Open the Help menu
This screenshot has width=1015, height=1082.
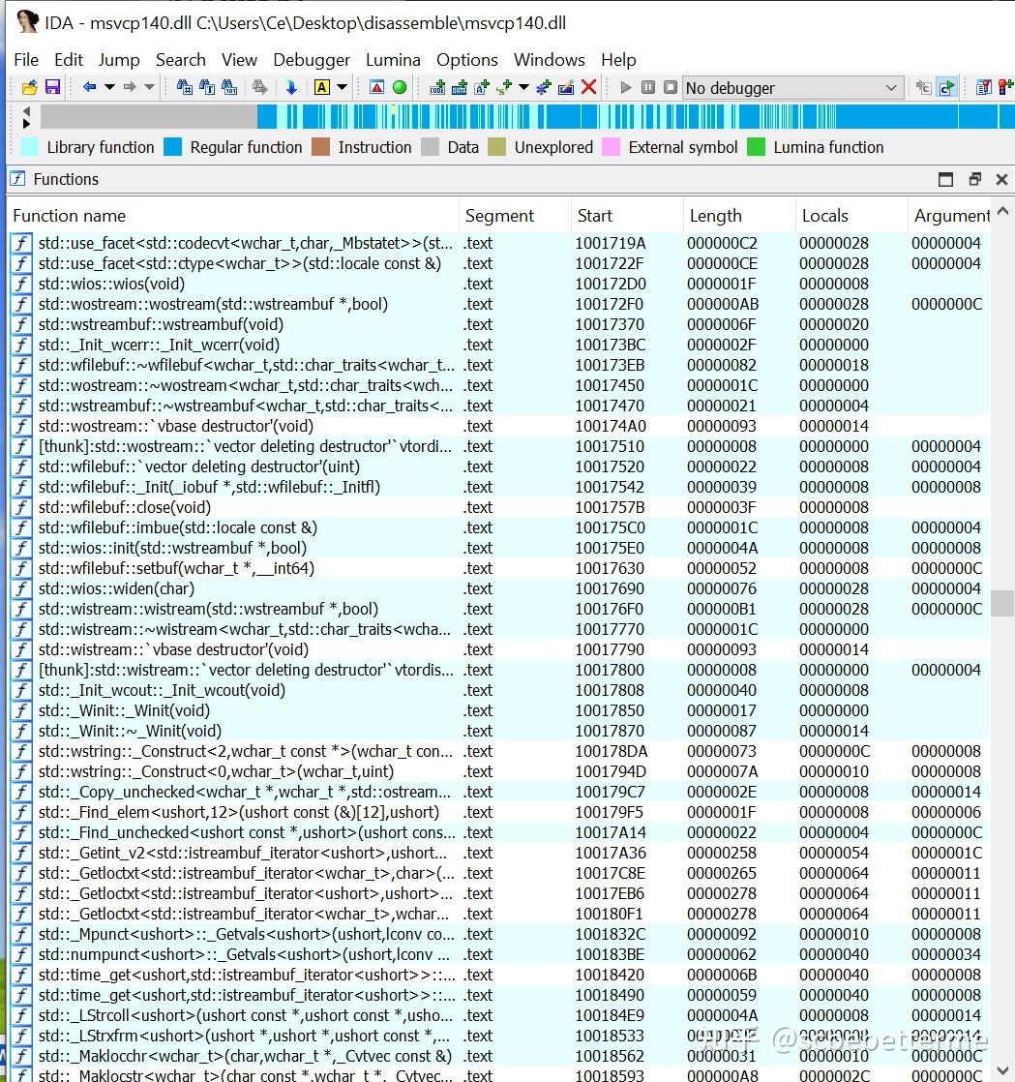pyautogui.click(x=618, y=60)
